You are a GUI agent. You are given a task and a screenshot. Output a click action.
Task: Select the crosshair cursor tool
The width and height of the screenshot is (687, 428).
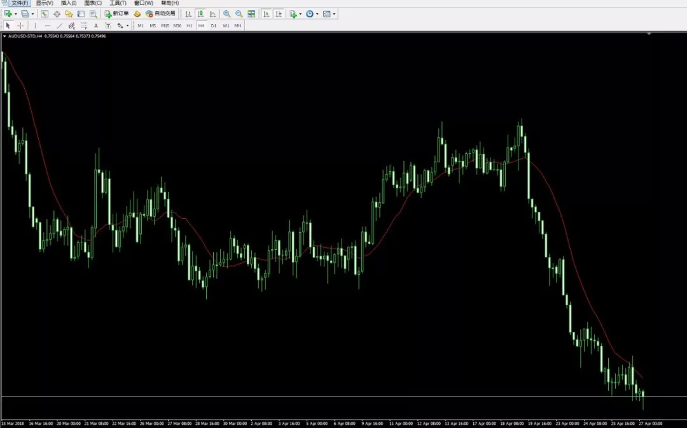[21, 25]
